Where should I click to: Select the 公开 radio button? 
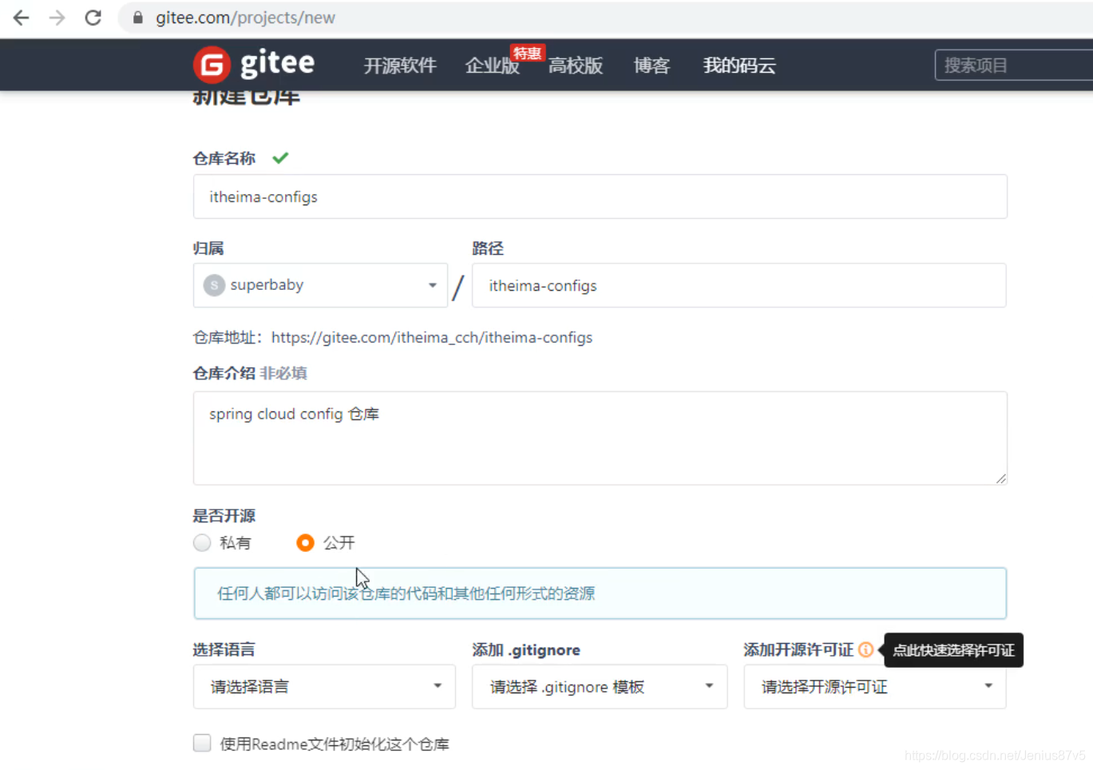coord(305,543)
